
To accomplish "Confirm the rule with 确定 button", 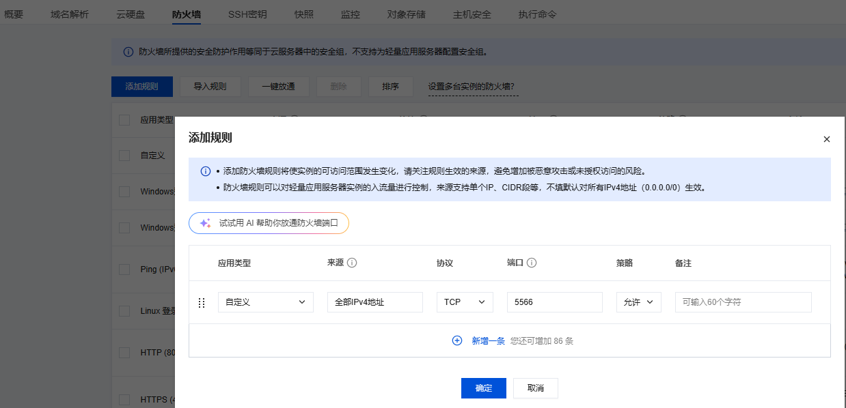I will (x=484, y=388).
